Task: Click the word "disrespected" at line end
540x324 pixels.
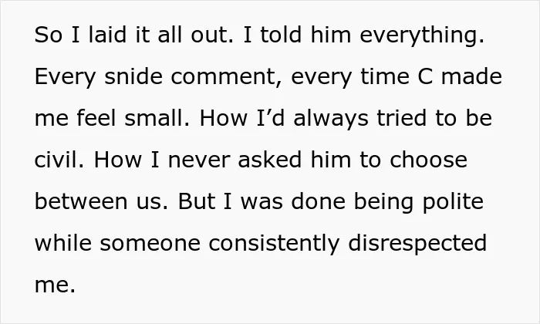Action: coord(417,245)
